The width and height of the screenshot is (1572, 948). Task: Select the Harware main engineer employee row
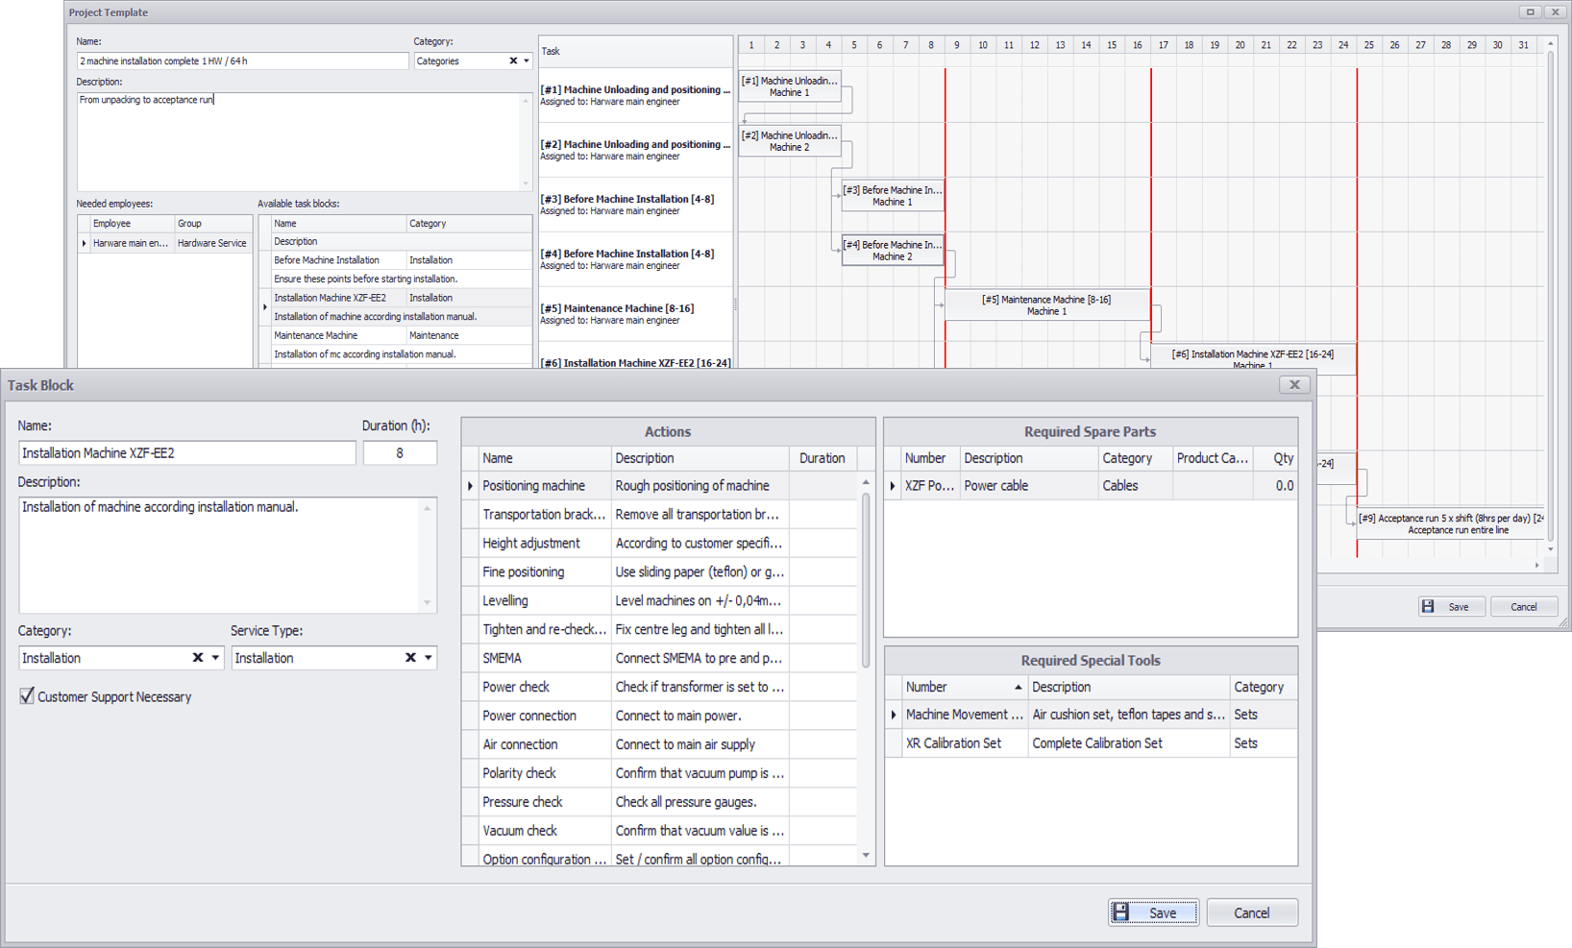tap(165, 243)
